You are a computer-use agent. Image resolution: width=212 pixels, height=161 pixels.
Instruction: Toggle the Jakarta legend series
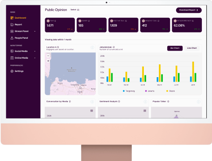tap(150, 91)
